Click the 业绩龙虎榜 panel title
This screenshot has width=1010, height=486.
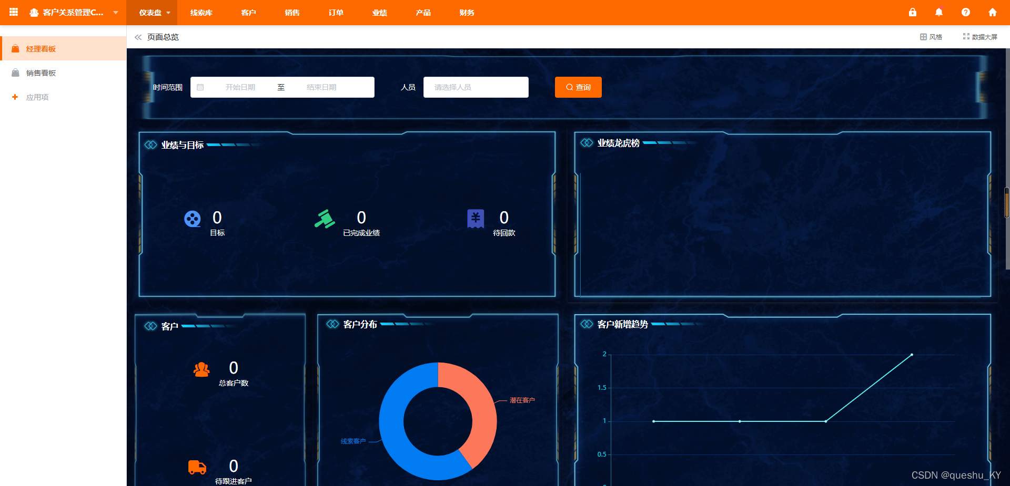click(x=618, y=143)
